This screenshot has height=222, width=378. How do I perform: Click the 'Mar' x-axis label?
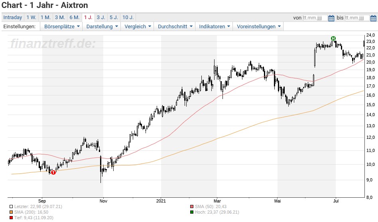point(217,201)
